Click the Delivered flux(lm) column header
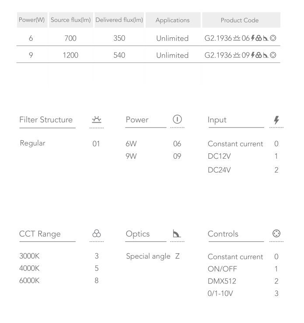Screen dimensions: 304x323 tap(119, 20)
